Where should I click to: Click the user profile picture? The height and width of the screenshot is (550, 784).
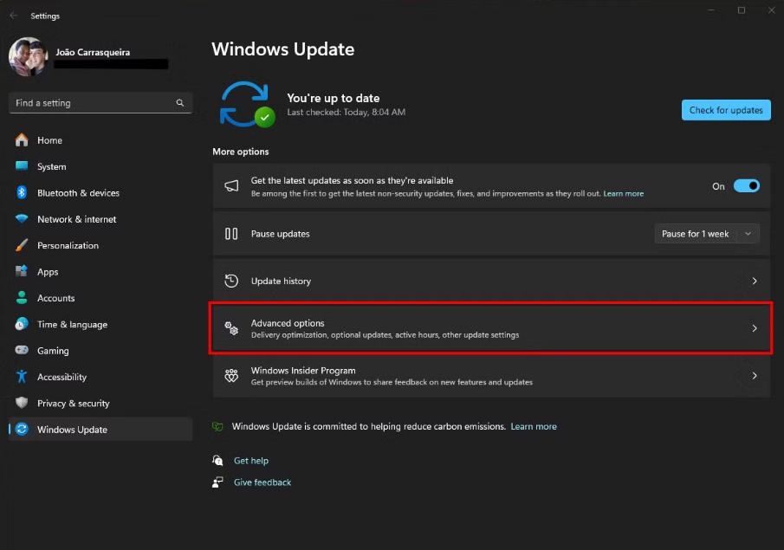tap(29, 56)
